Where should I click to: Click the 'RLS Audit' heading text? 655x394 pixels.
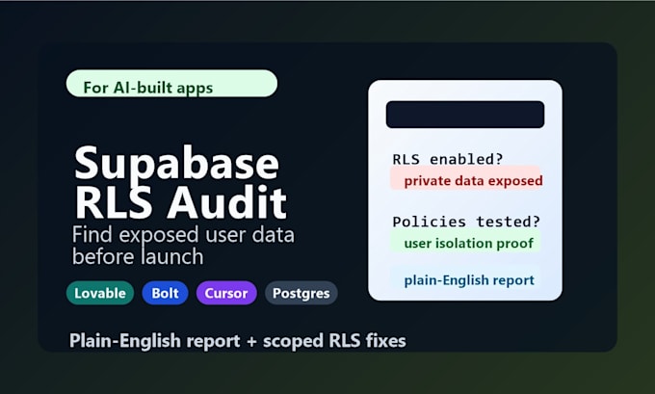[181, 202]
